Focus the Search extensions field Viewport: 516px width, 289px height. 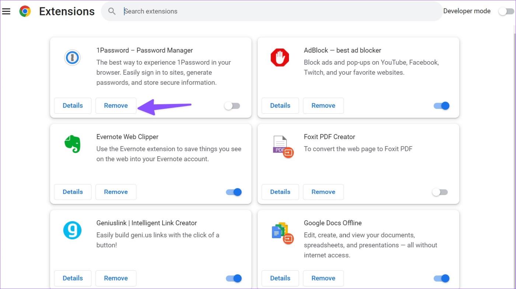pyautogui.click(x=272, y=11)
